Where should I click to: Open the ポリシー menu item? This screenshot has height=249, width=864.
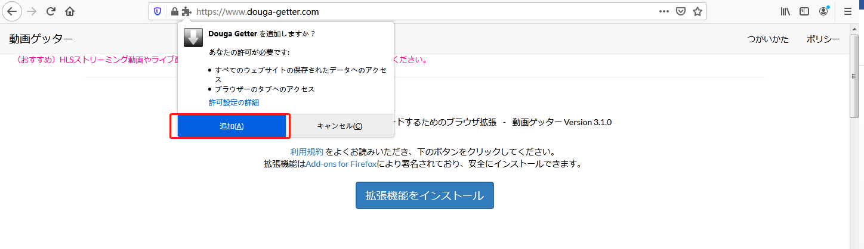point(823,39)
